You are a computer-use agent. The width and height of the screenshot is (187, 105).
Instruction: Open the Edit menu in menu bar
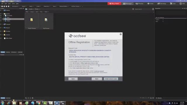pyautogui.click(x=6, y=4)
